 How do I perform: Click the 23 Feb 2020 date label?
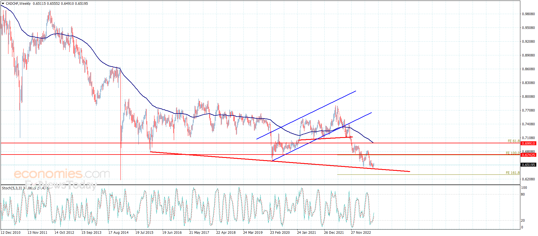280,232
